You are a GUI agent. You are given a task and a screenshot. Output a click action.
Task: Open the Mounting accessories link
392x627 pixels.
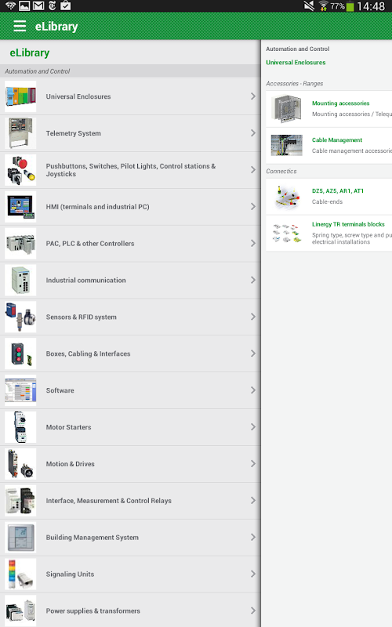point(340,103)
